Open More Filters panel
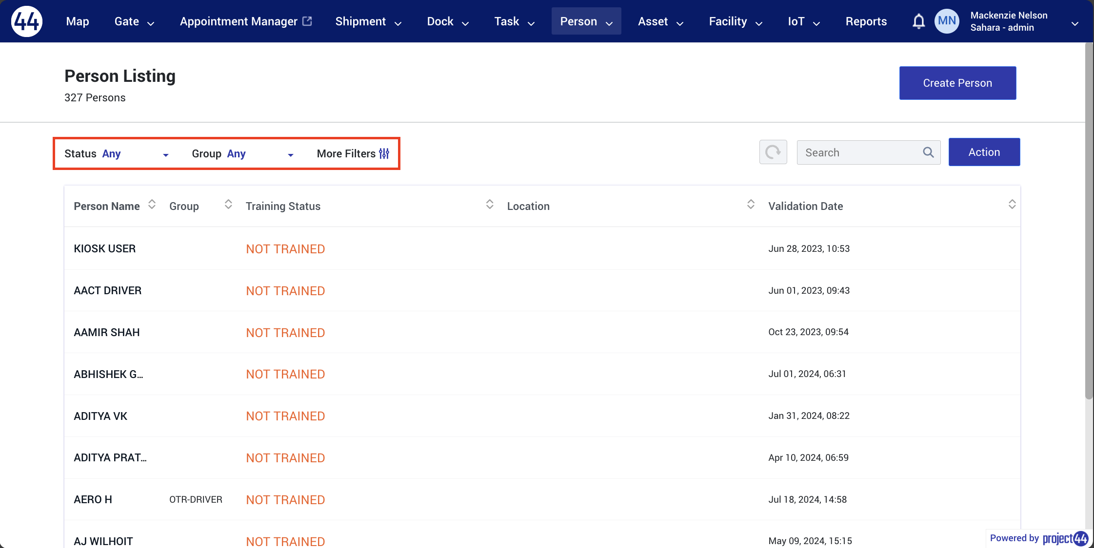1094x548 pixels. click(x=353, y=153)
